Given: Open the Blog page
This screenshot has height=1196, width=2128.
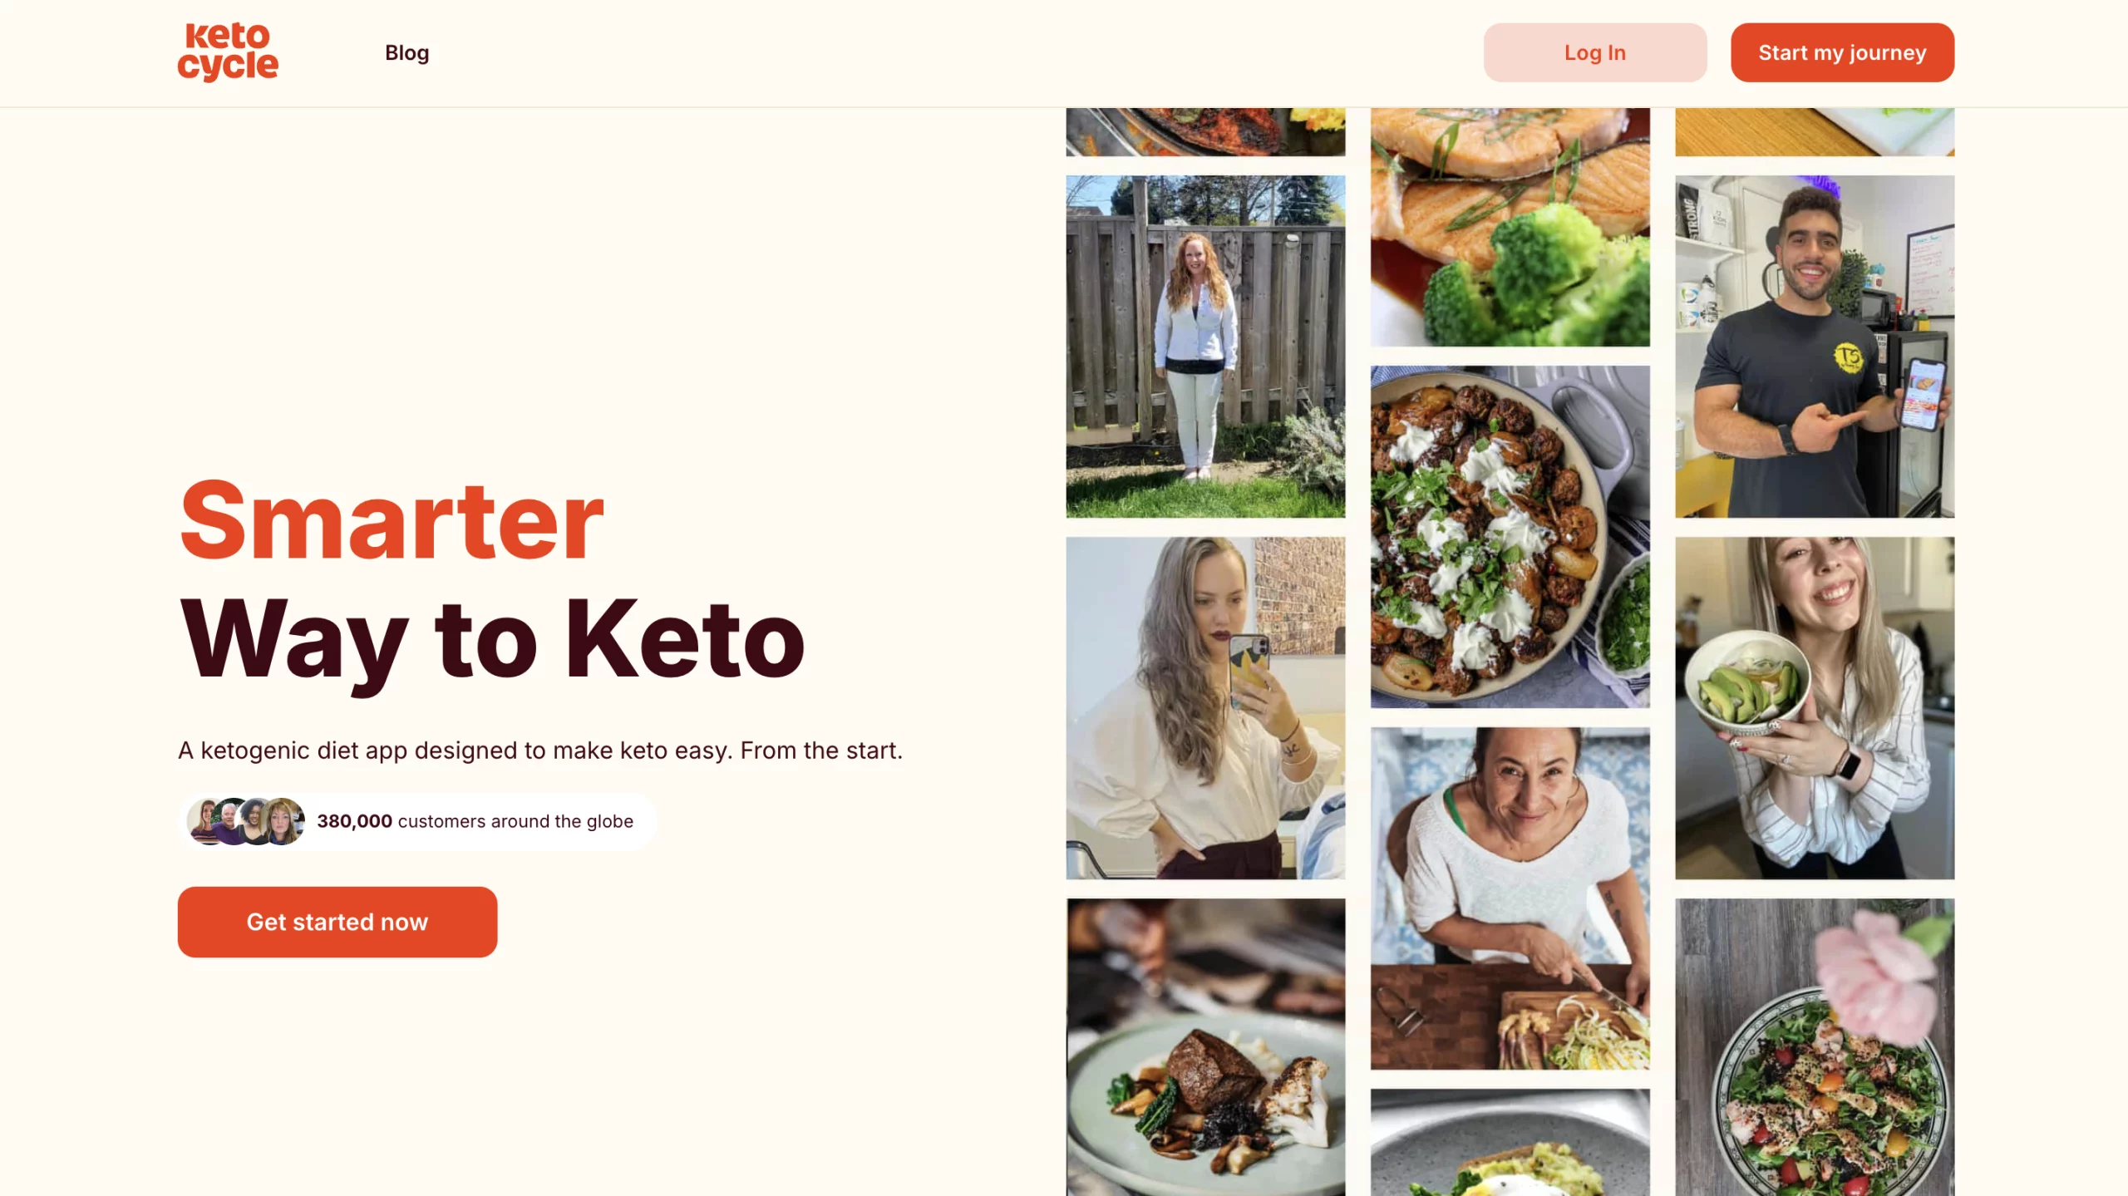Looking at the screenshot, I should click(x=406, y=52).
